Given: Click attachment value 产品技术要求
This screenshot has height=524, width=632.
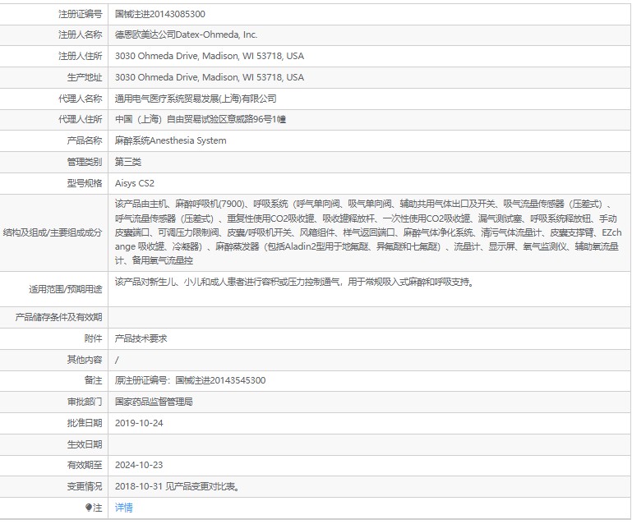Looking at the screenshot, I should [141, 338].
